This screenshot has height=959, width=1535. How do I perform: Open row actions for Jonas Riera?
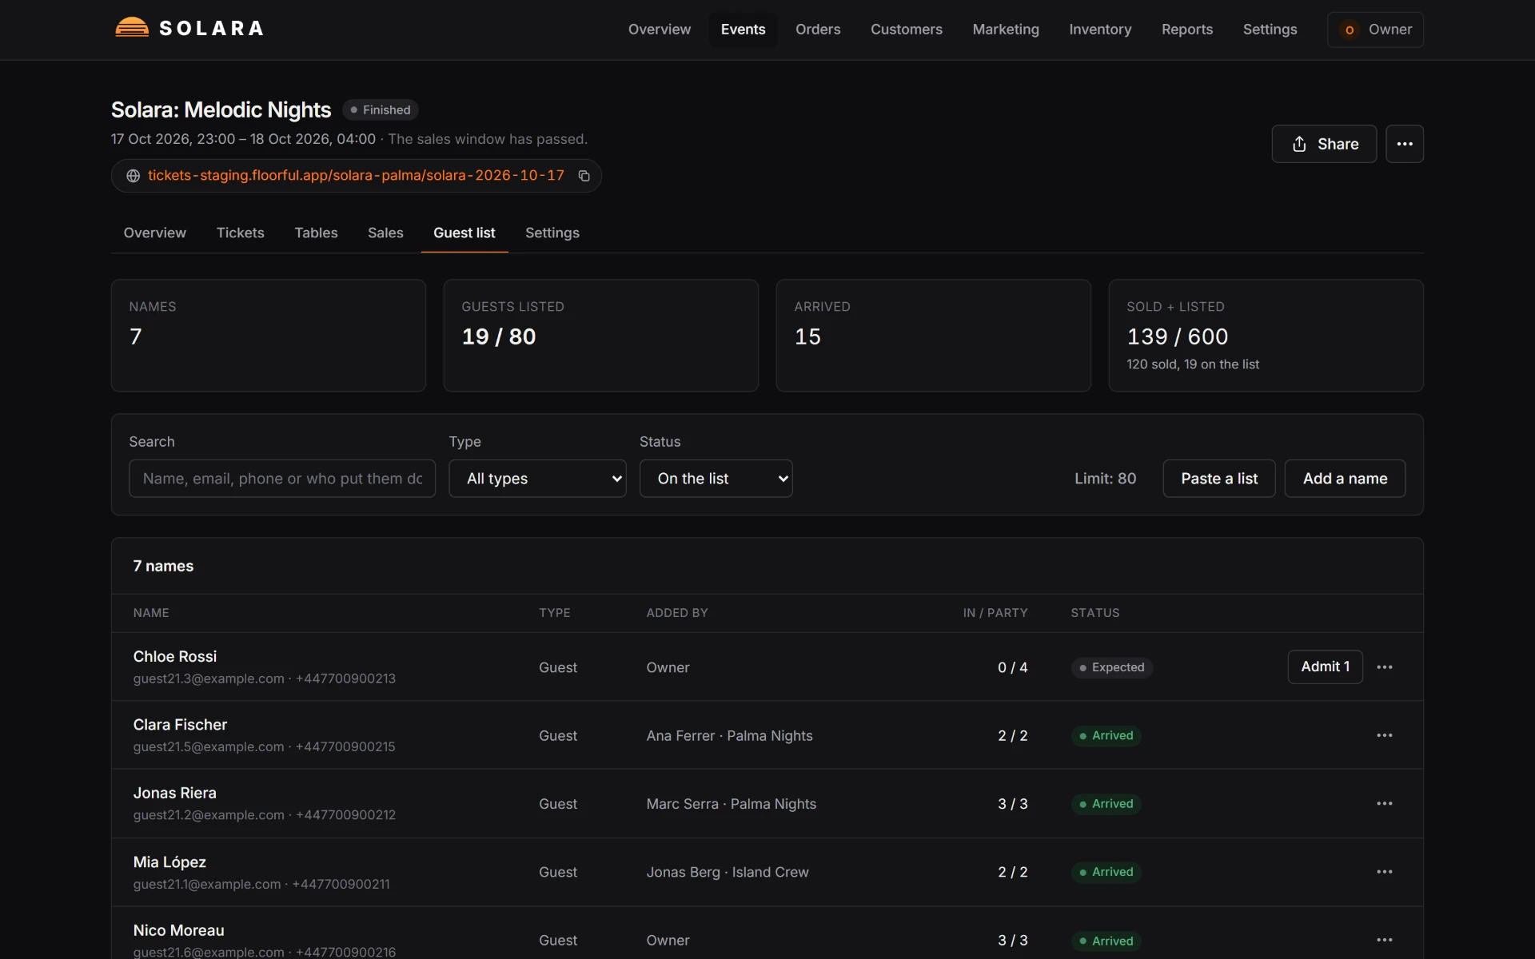[1385, 803]
